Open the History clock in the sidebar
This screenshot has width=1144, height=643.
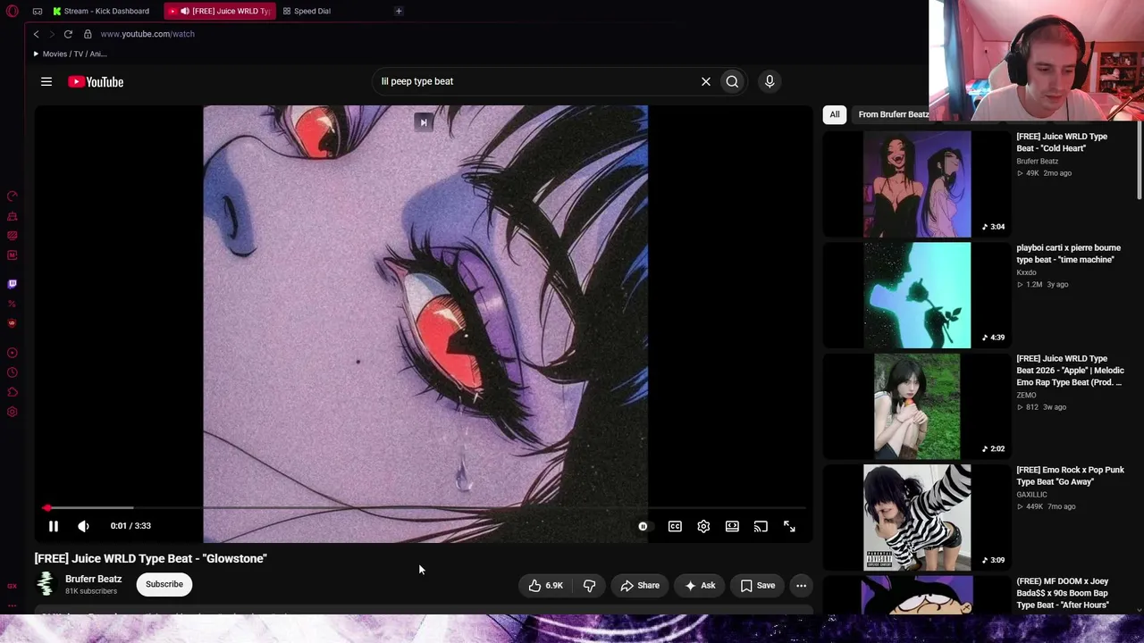pos(13,372)
